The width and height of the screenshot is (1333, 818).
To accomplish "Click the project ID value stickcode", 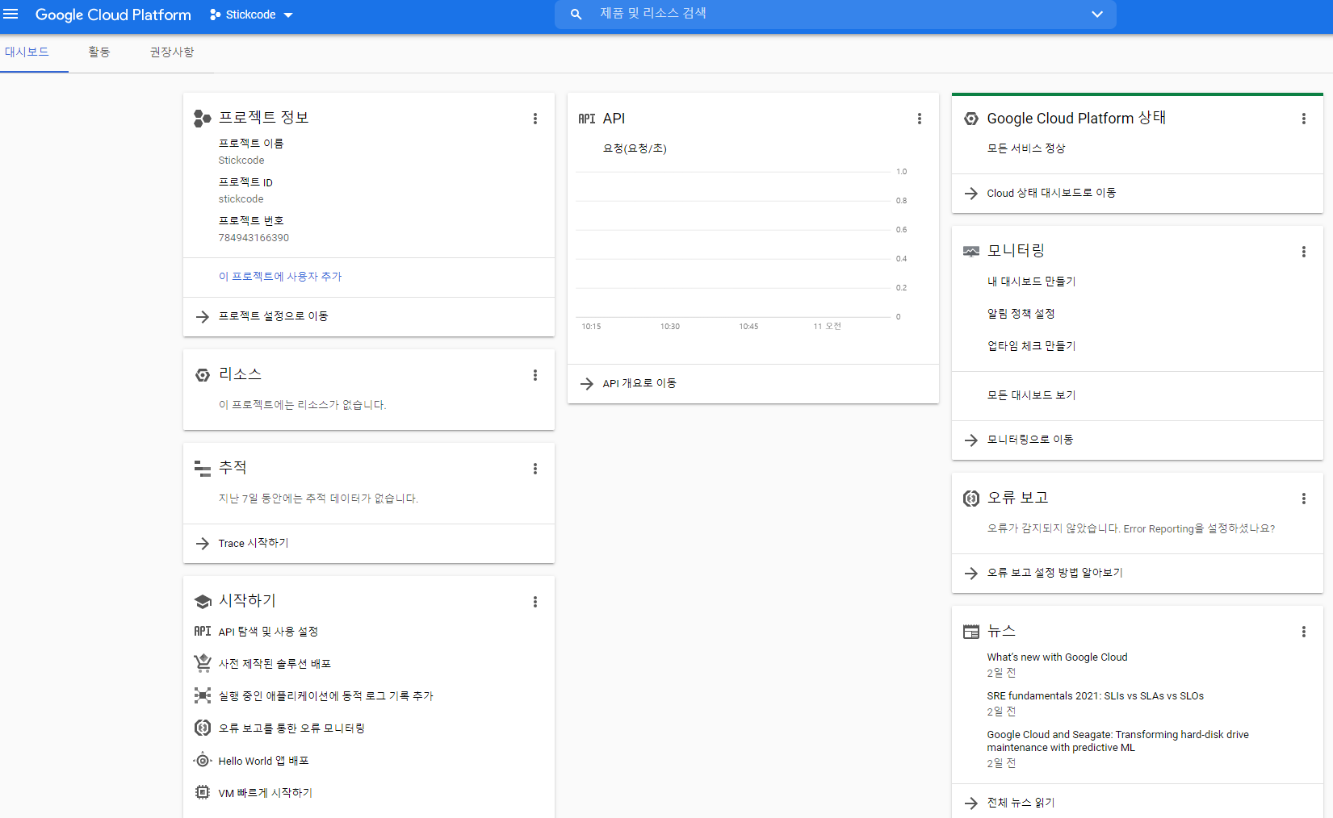I will click(x=241, y=199).
